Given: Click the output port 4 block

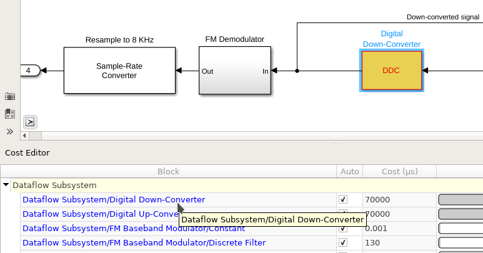Looking at the screenshot, I should click(30, 71).
